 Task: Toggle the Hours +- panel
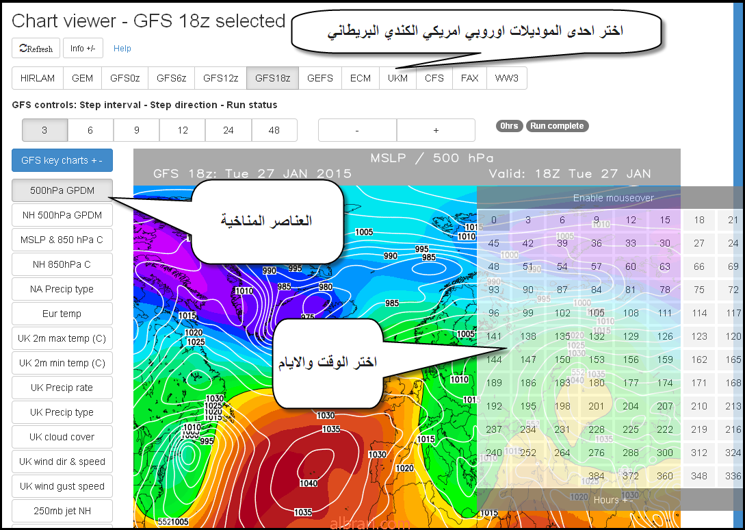click(x=614, y=500)
